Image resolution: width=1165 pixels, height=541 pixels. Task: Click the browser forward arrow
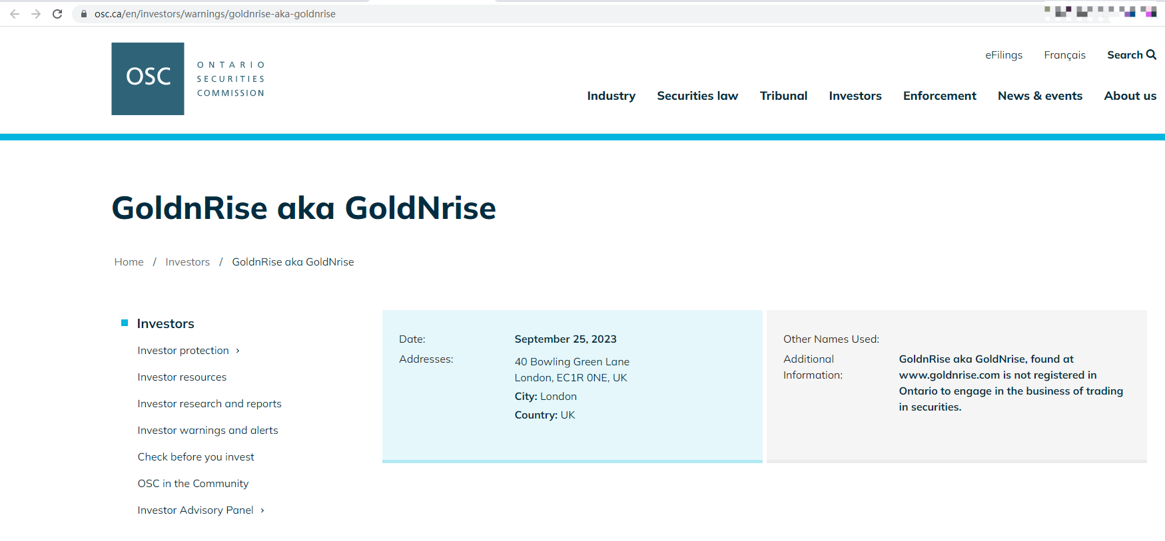click(x=36, y=14)
